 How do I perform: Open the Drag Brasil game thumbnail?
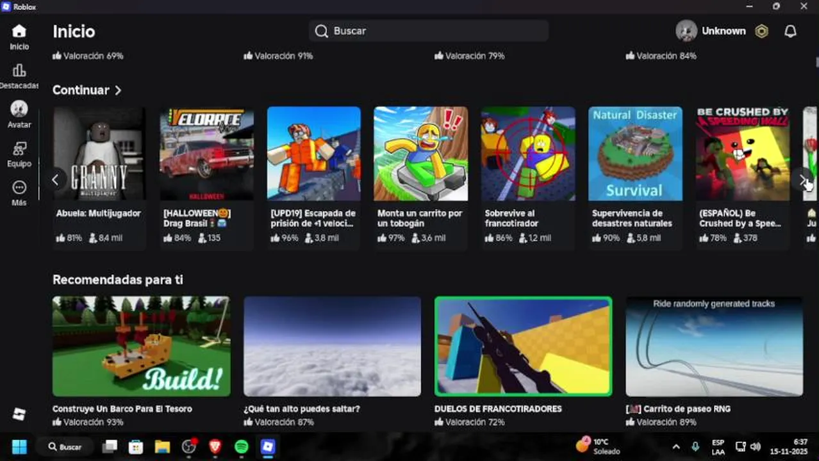206,154
